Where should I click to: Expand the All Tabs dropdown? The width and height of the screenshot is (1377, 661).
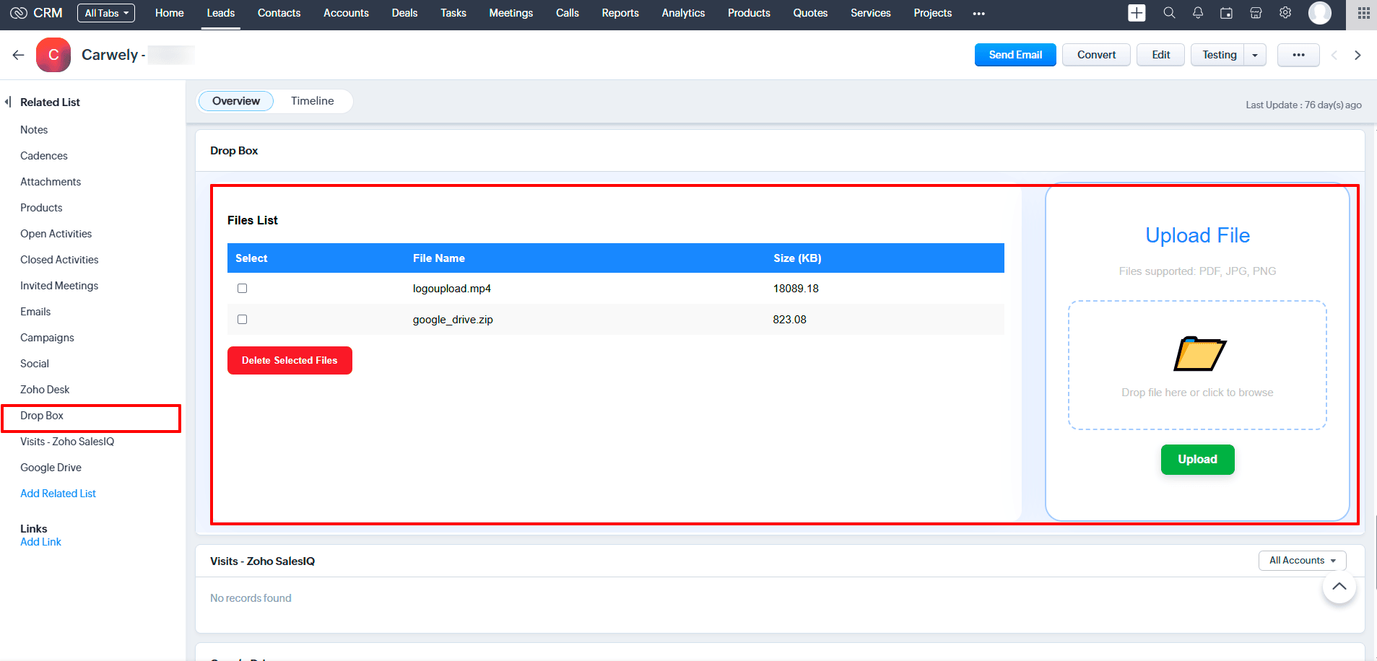pyautogui.click(x=106, y=13)
